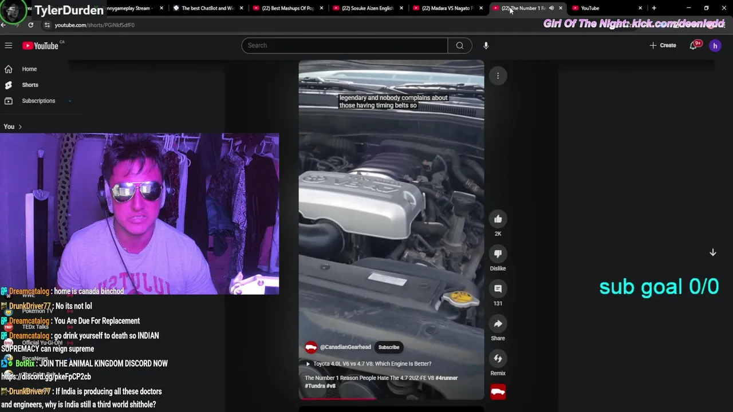733x412 pixels.
Task: Share the Short via share arrow
Action: tap(498, 324)
